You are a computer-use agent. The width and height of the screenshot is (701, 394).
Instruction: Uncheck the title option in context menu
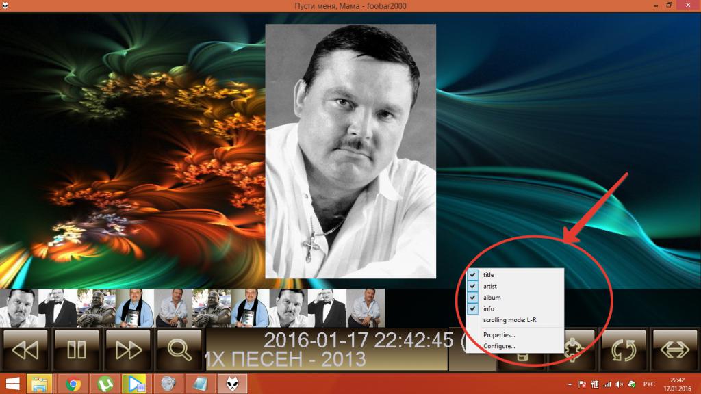(x=488, y=275)
